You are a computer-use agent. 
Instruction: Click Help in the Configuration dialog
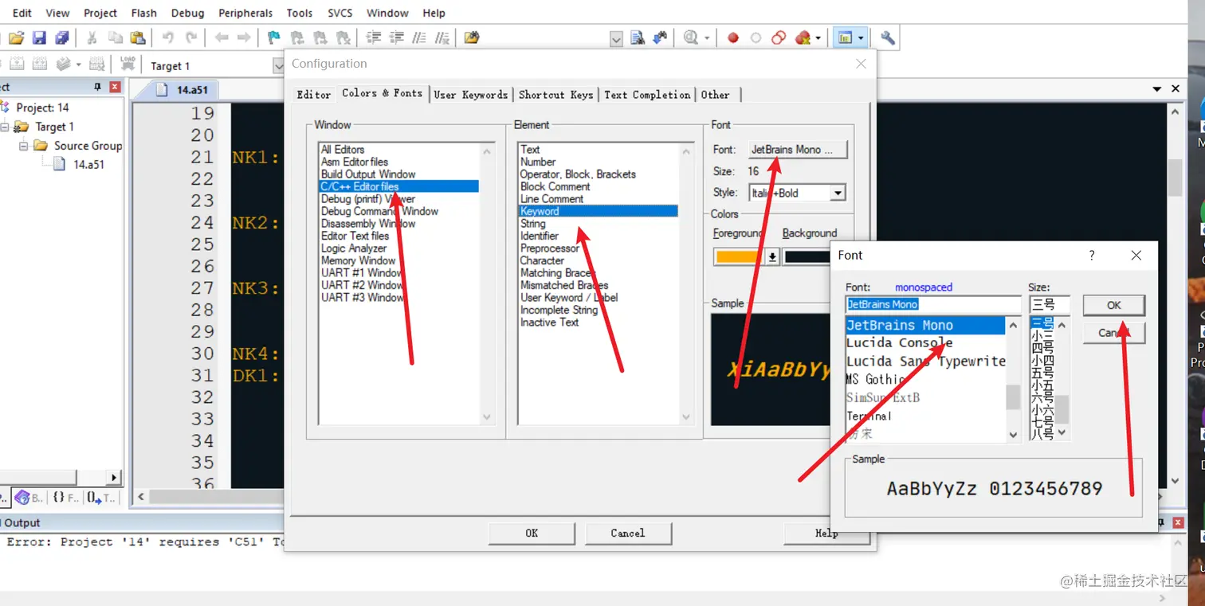(826, 533)
